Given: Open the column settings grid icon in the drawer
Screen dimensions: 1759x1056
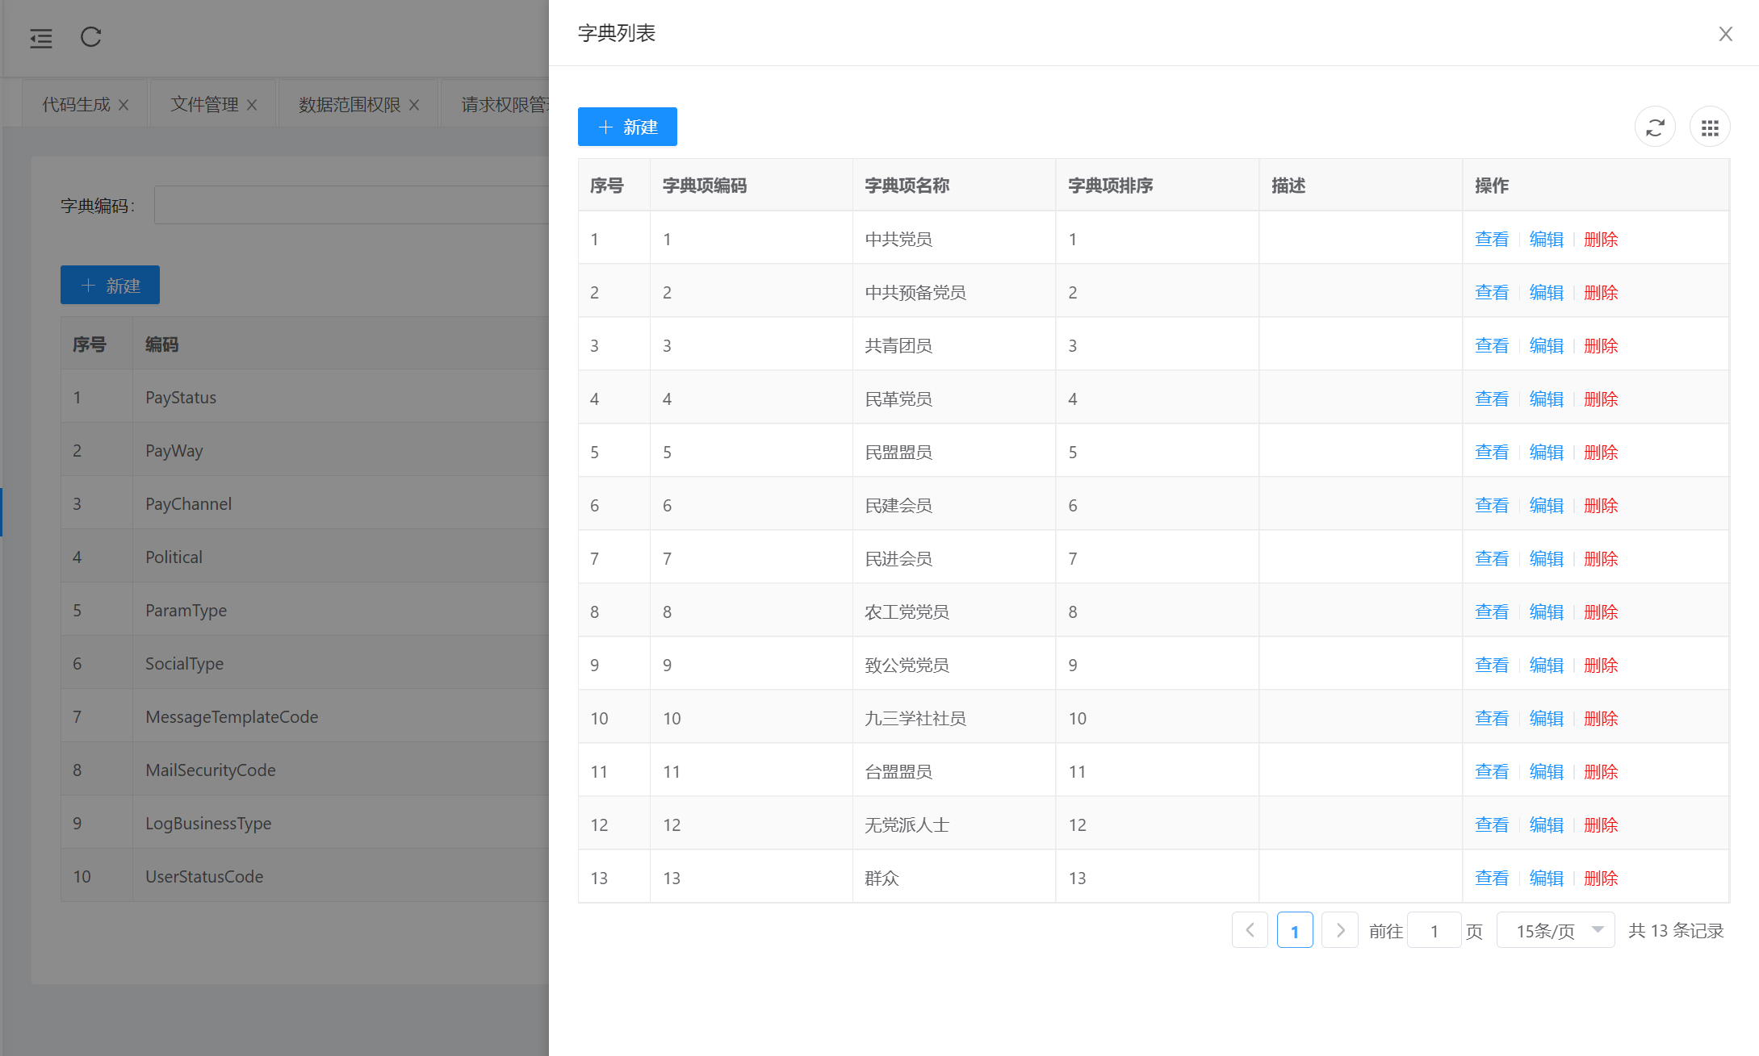Looking at the screenshot, I should 1710,127.
